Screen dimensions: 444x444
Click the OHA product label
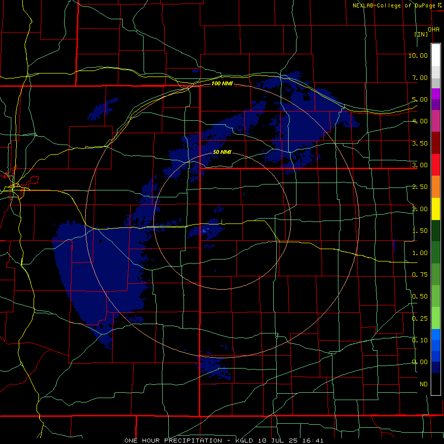pyautogui.click(x=434, y=30)
